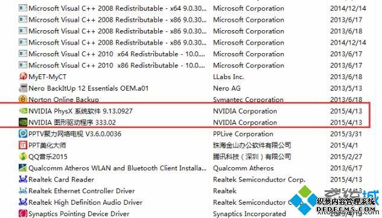Click the PPT美化大师 icon

pyautogui.click(x=23, y=145)
